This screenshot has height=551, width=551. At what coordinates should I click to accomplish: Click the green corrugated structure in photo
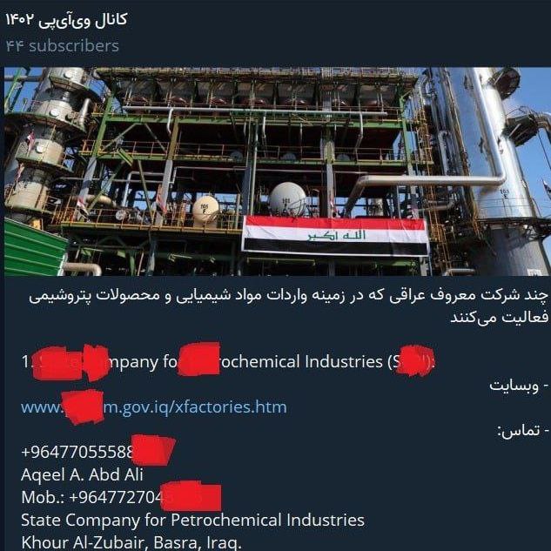(35, 247)
